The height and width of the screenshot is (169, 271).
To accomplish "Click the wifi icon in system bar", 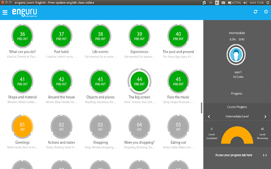I will [x=211, y=3].
